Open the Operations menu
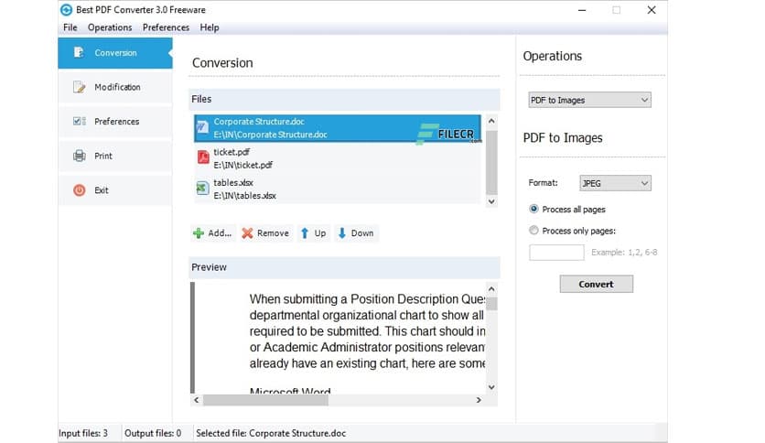The height and width of the screenshot is (443, 765). pos(110,27)
